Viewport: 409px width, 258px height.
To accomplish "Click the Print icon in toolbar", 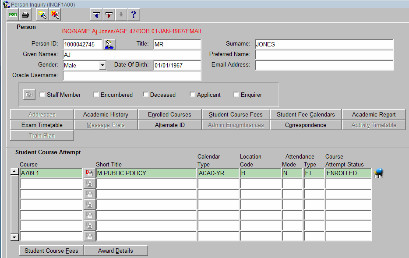I will click(x=25, y=15).
